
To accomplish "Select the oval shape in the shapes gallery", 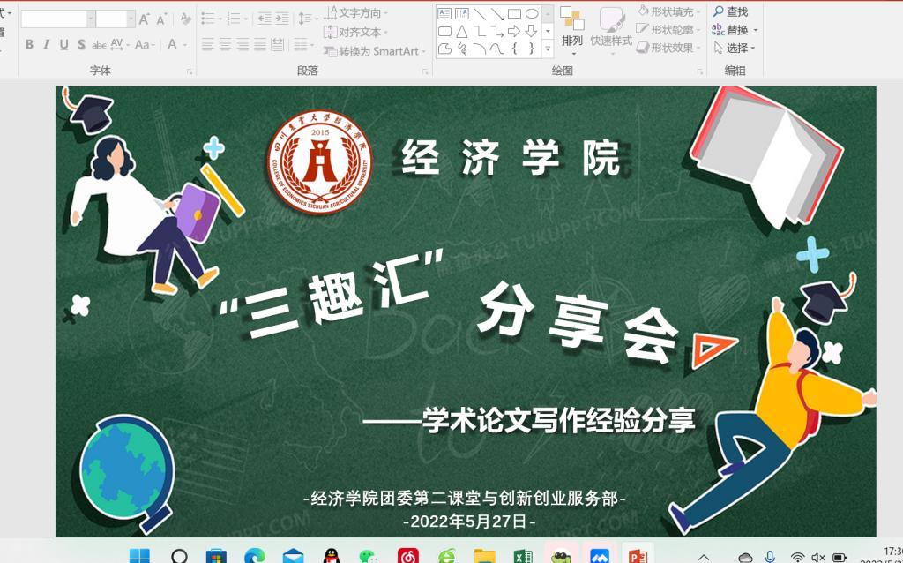I will coord(532,13).
